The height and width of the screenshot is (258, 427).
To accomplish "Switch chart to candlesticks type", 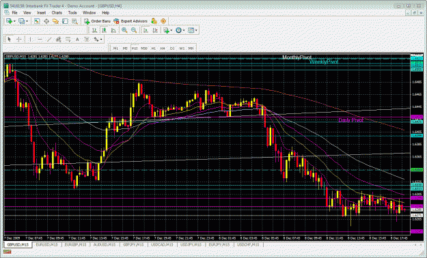I will pos(104,30).
